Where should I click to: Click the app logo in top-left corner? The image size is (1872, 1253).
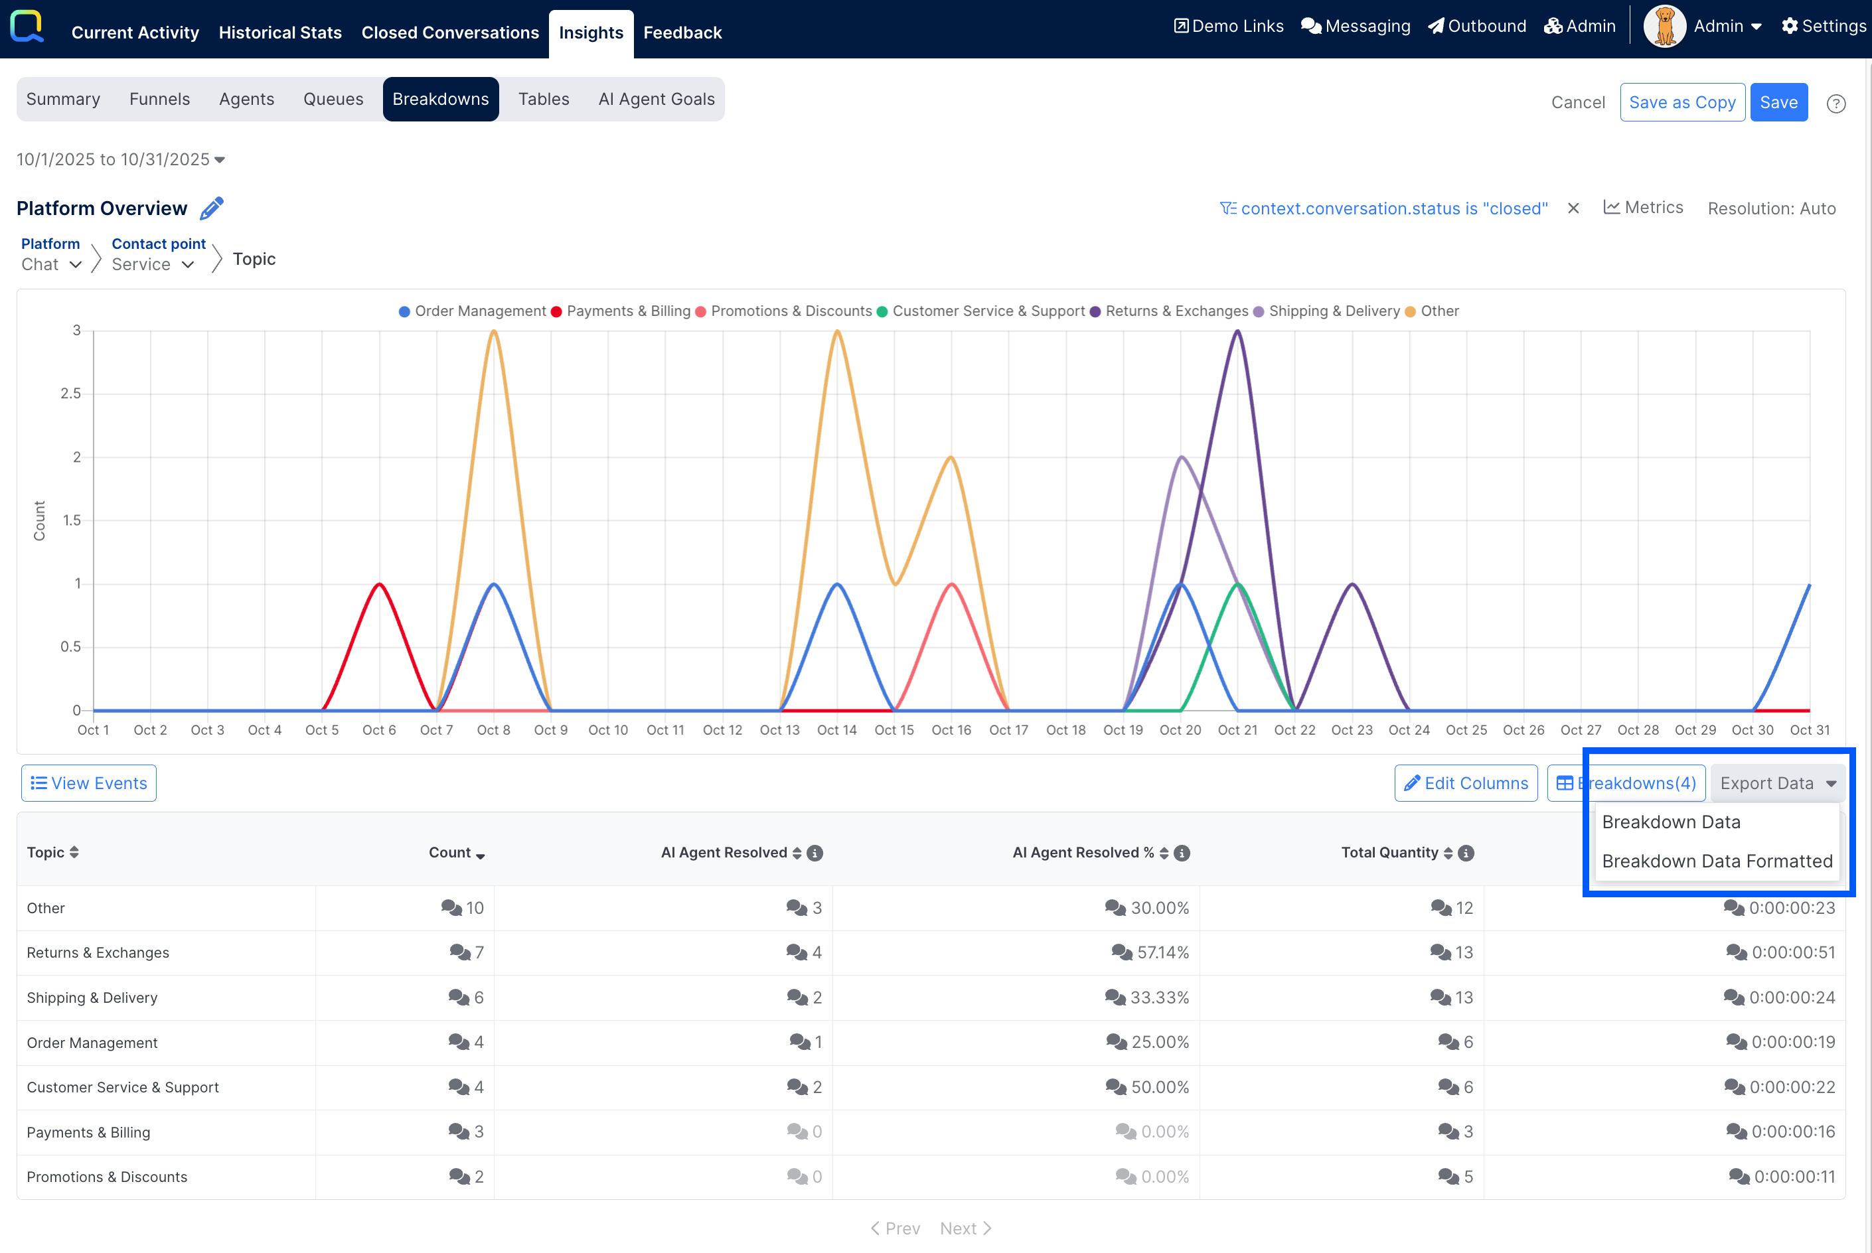click(x=27, y=27)
